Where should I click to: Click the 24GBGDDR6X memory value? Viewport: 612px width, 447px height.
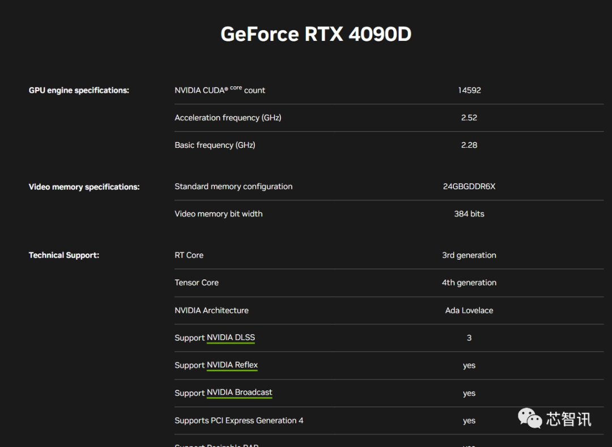[x=469, y=186]
